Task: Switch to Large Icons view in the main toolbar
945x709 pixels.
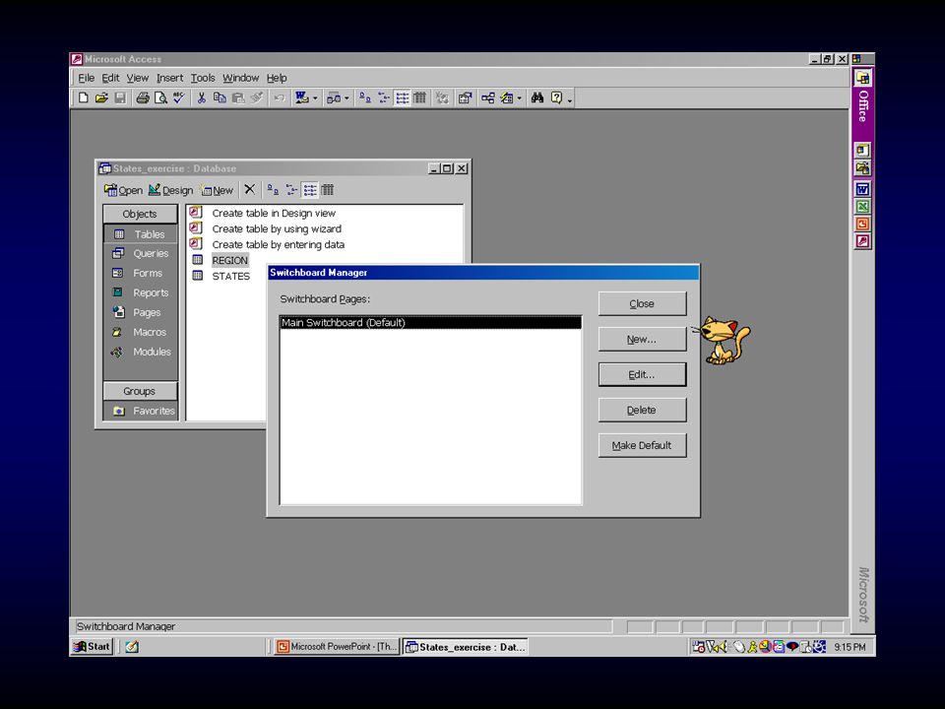Action: [364, 97]
